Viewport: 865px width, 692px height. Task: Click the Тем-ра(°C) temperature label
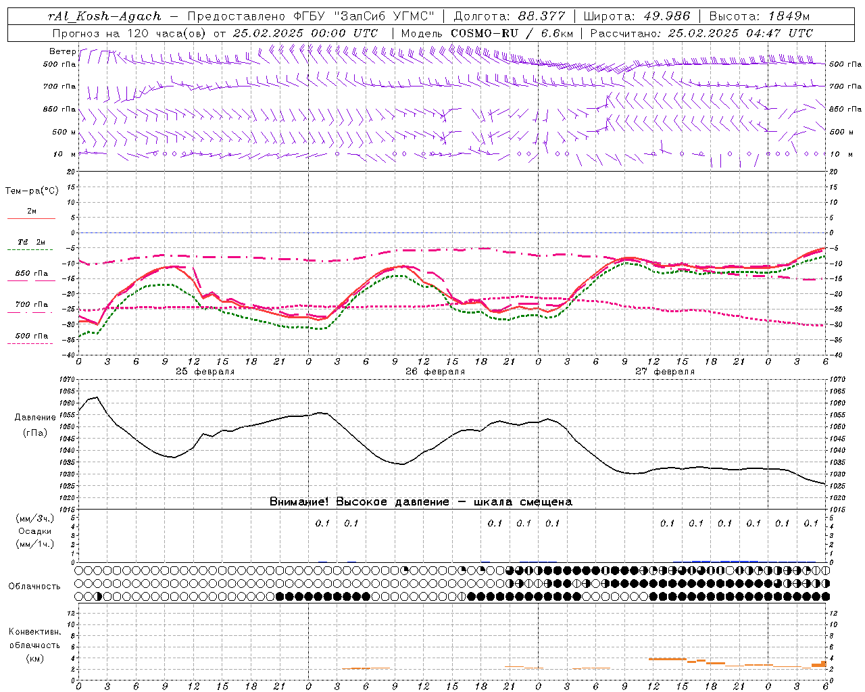click(32, 191)
